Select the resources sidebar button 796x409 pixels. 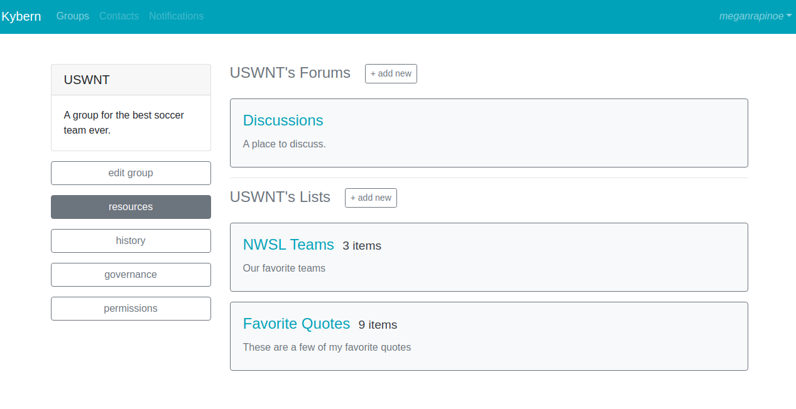click(x=131, y=207)
